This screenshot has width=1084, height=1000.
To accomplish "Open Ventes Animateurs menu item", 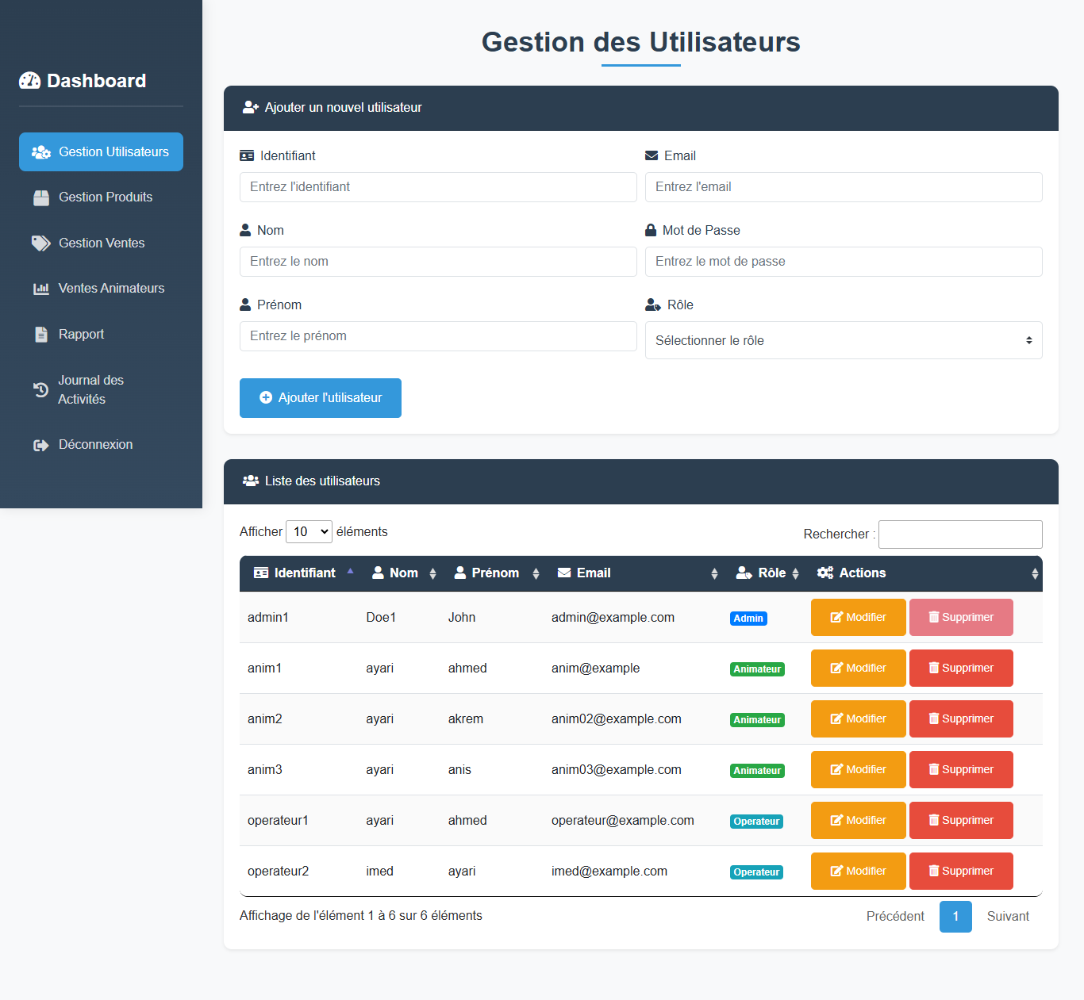I will 111,289.
